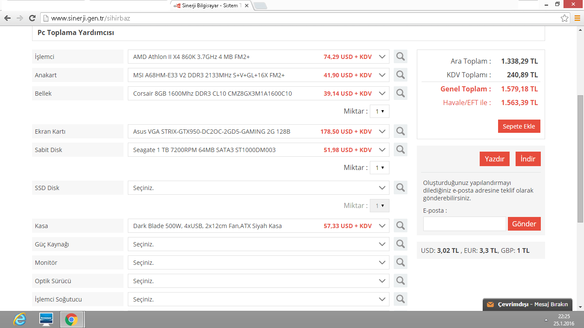Viewport: 584px width, 328px height.
Task: Open Internet Explorer from the taskbar
Action: (x=20, y=319)
